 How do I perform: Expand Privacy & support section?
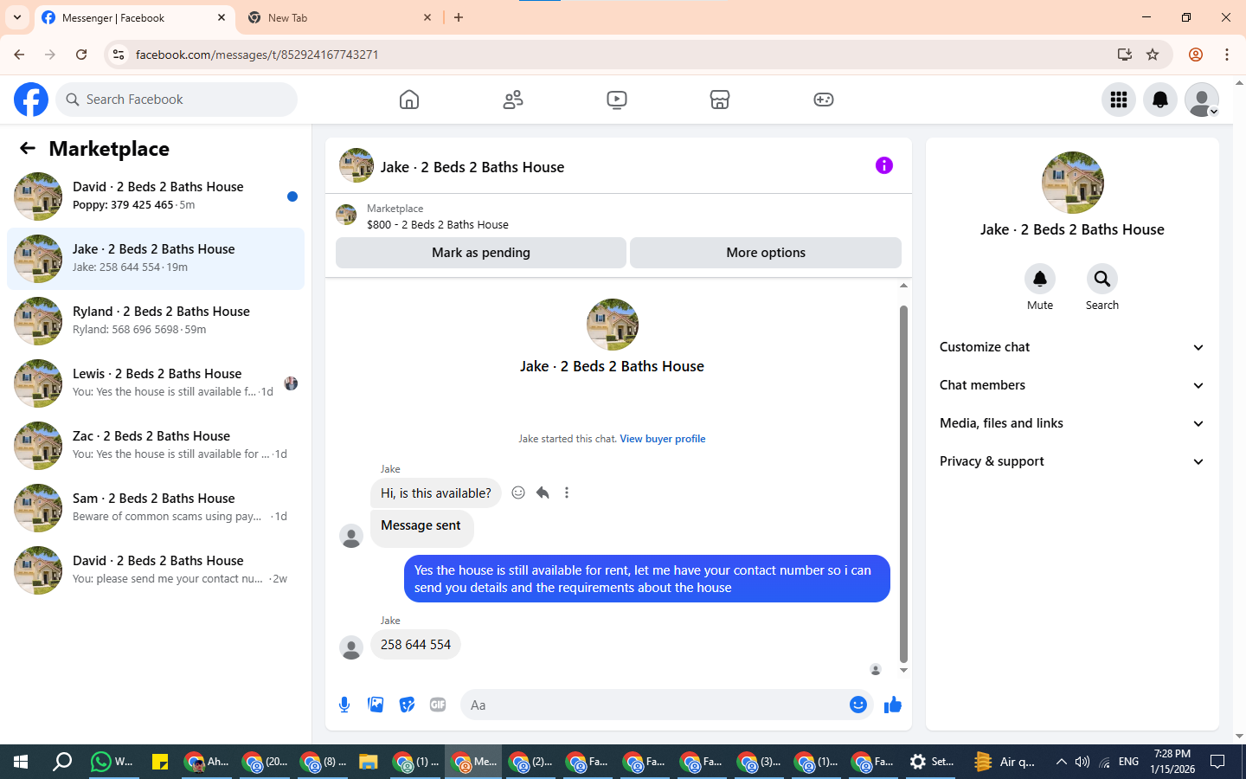[1072, 461]
